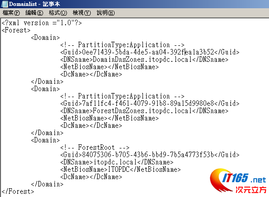Viewport: 269px width, 197px height.
Task: Place cursor in the xml version line
Action: coord(42,23)
